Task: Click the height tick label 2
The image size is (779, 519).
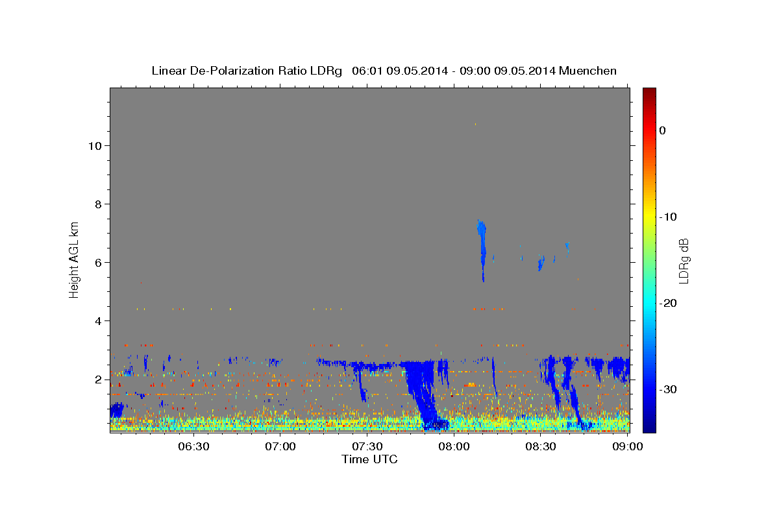Action: (x=97, y=380)
